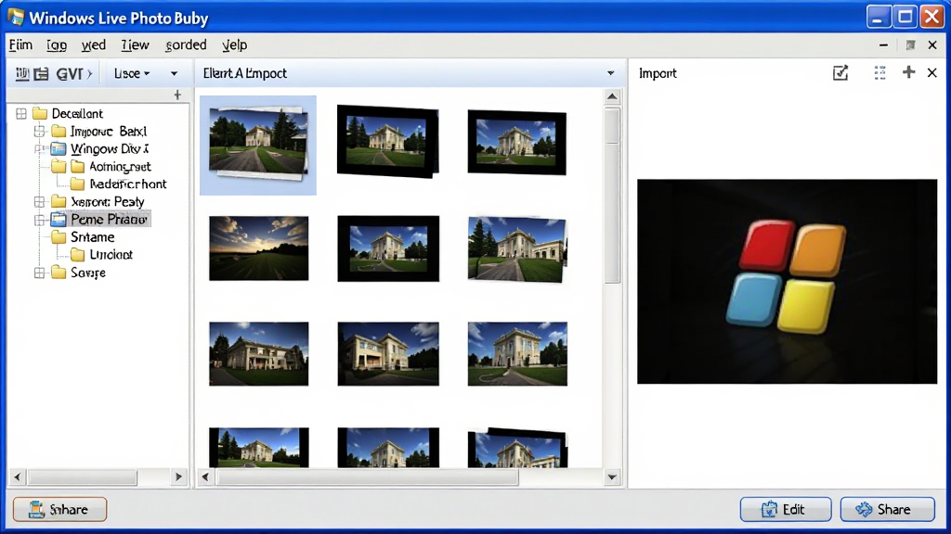Click the gallery scroll down arrow
Screen dimensions: 951x534
[612, 477]
